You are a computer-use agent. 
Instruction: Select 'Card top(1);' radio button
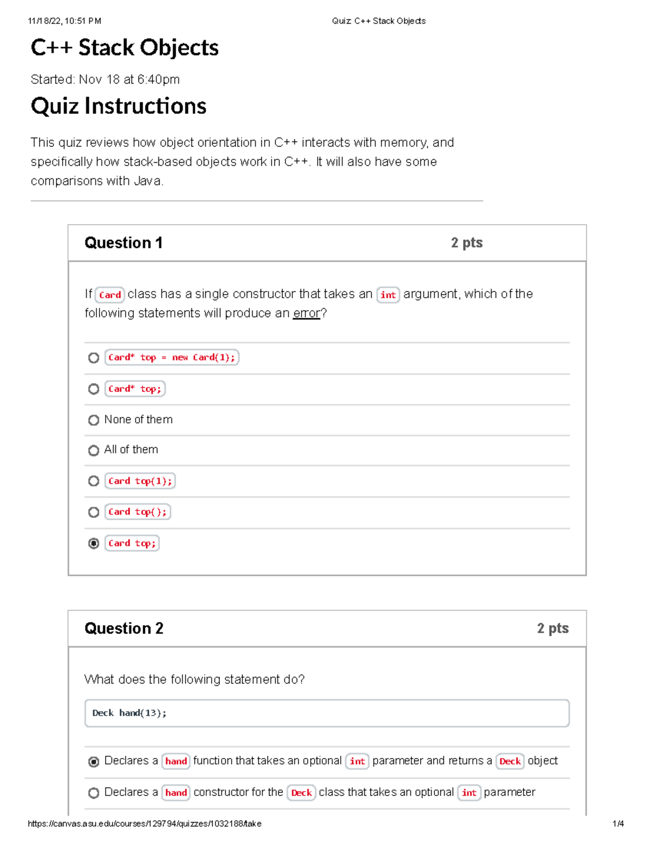(94, 481)
